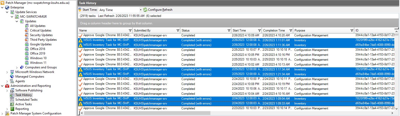Click the Critical Updates icon
400x116 pixels.
[x=27, y=30]
